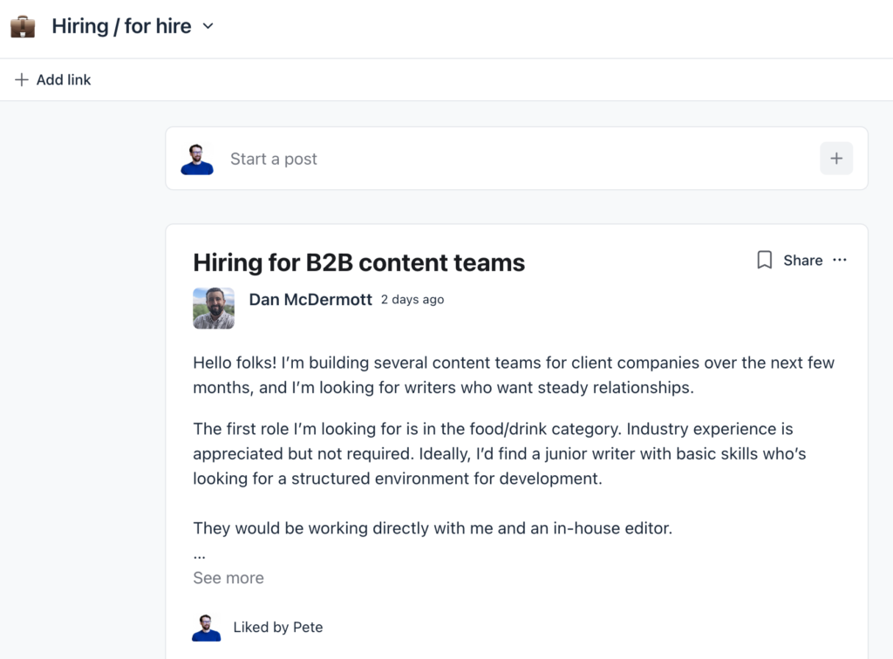Expand the Hiring / for hire dropdown chevron
The width and height of the screenshot is (893, 659).
click(x=208, y=26)
